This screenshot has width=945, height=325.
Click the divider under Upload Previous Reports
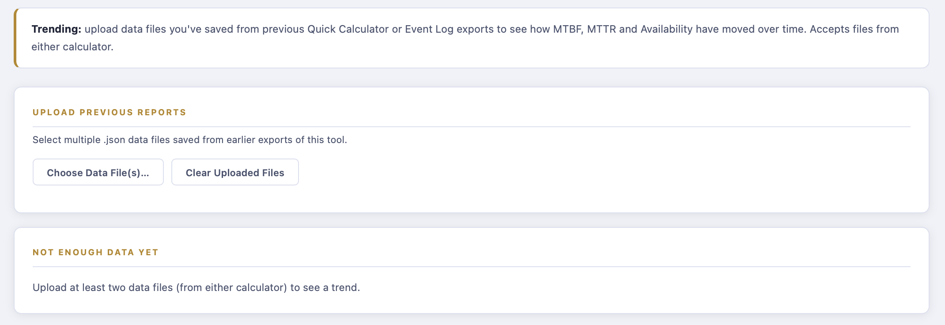tap(472, 127)
